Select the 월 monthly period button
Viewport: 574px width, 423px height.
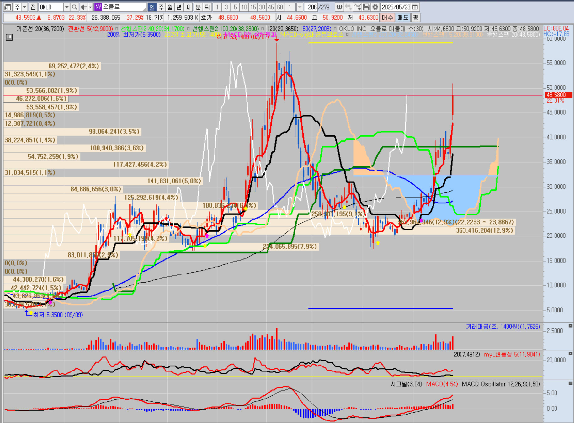click(170, 7)
